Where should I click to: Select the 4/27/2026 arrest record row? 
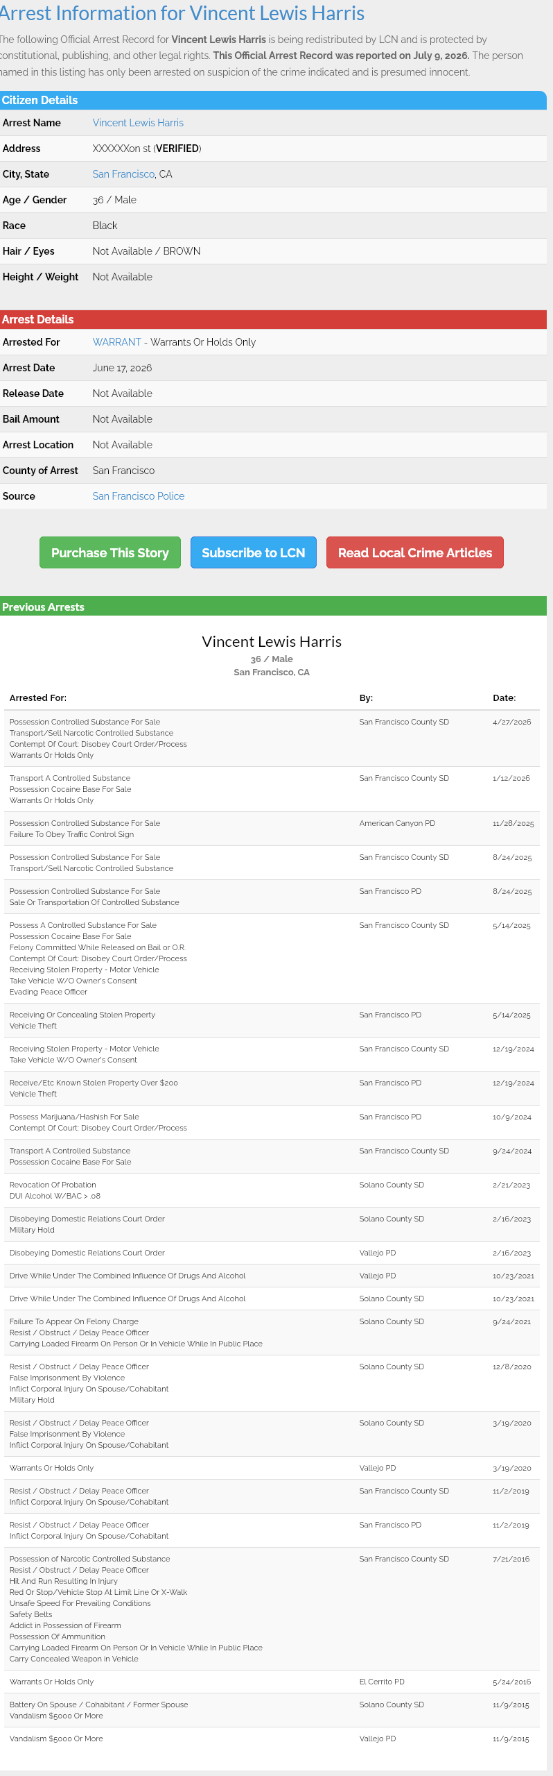[x=273, y=738]
